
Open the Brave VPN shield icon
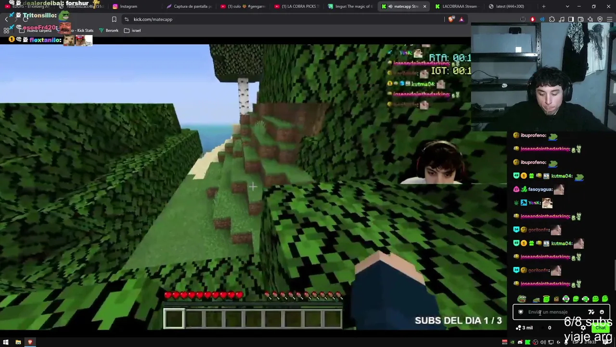pos(600,19)
